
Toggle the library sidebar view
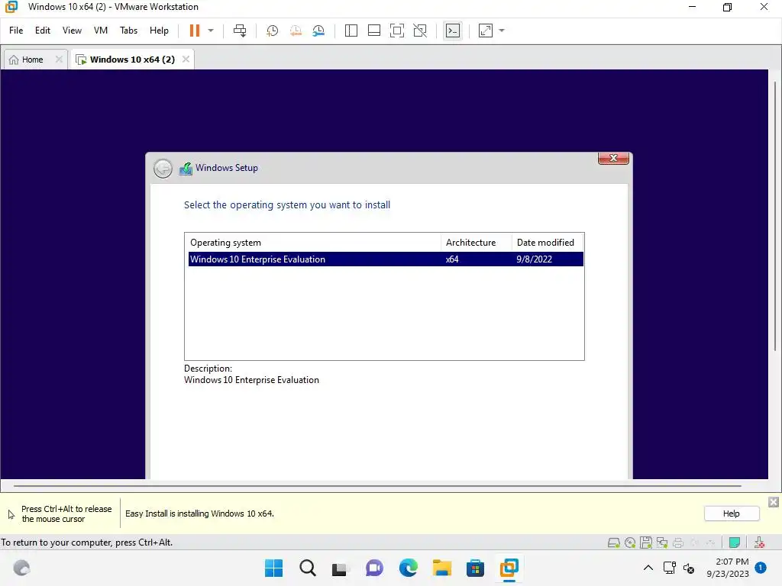[x=351, y=31]
